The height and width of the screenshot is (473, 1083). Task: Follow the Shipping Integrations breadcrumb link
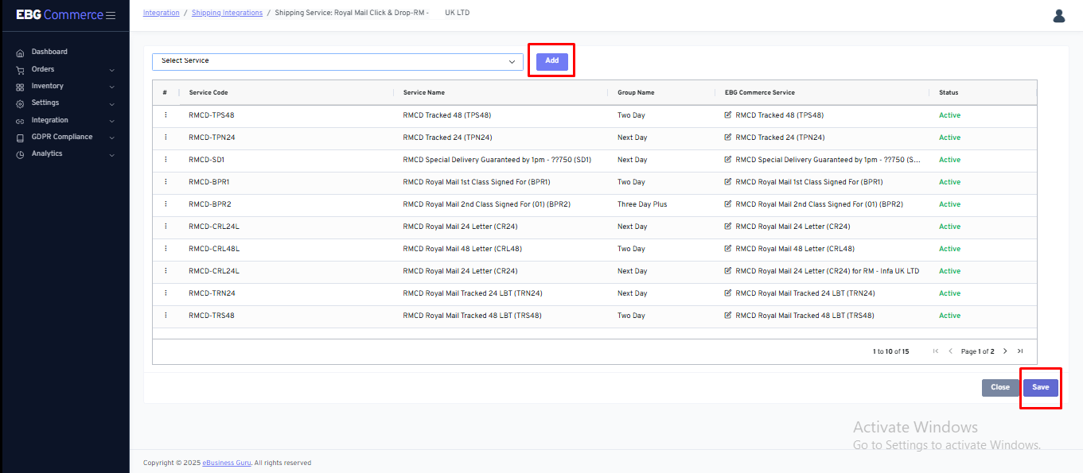click(x=228, y=13)
